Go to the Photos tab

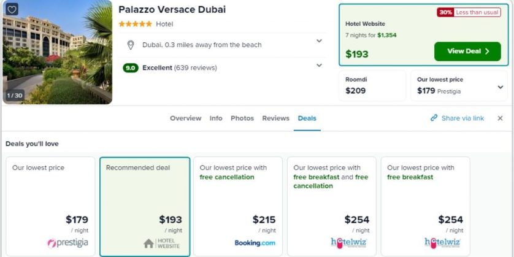(x=242, y=118)
